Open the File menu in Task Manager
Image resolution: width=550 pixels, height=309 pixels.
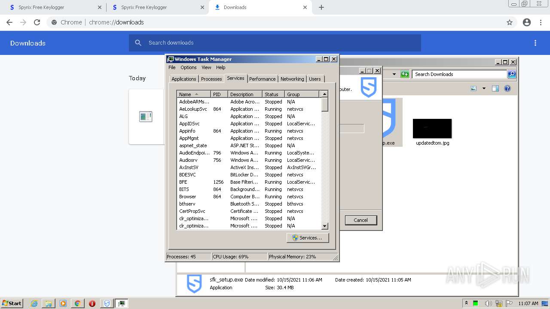tap(172, 67)
